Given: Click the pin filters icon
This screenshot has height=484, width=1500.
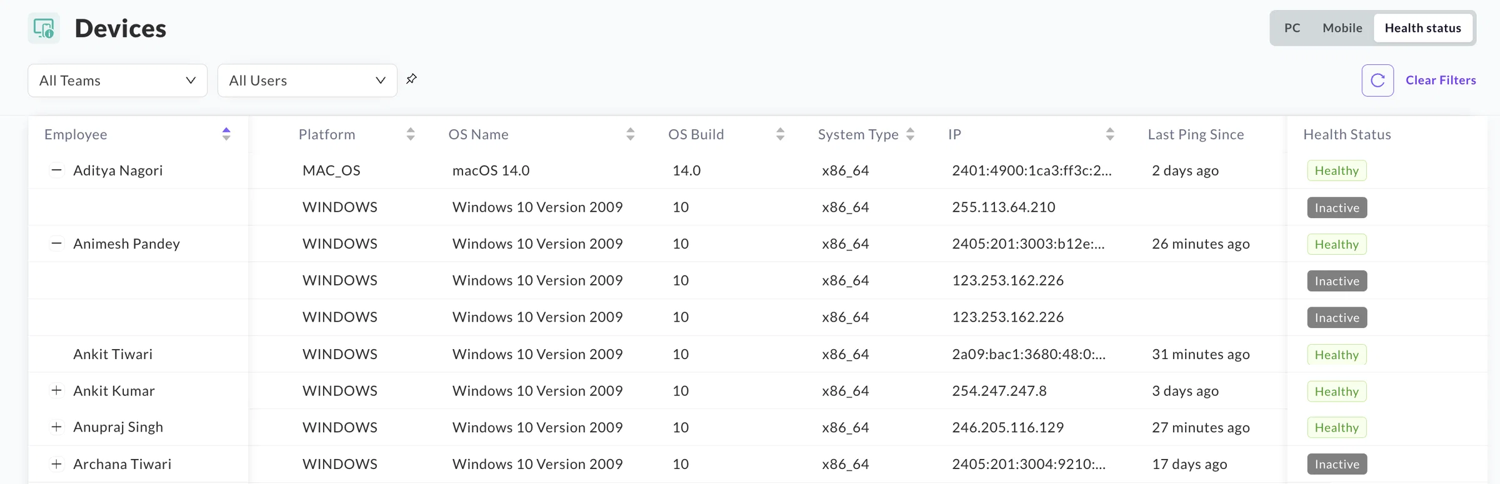Looking at the screenshot, I should click(x=411, y=79).
